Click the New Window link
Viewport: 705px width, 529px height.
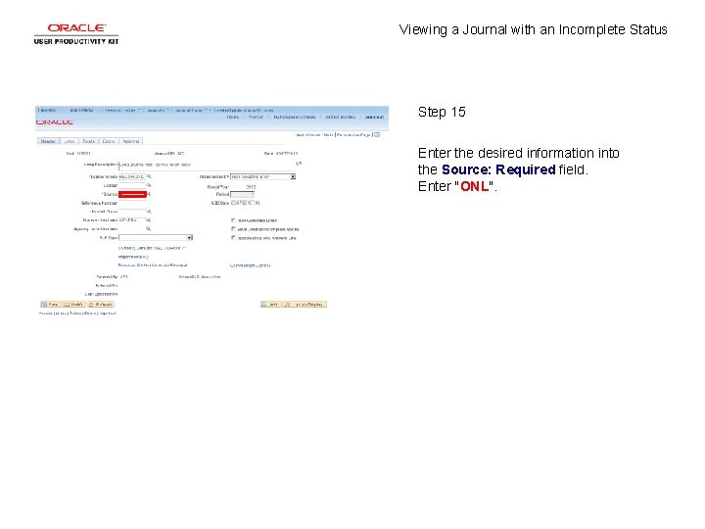(x=308, y=135)
